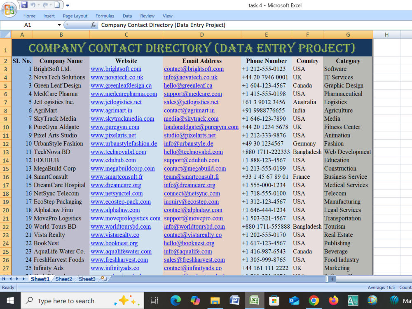The image size is (412, 309).
Task: Open the Page Layout ribbon tab
Action: 75,16
